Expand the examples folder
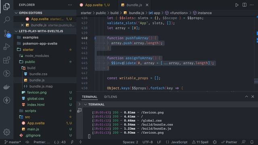The height and width of the screenshot is (145, 258). (31, 37)
